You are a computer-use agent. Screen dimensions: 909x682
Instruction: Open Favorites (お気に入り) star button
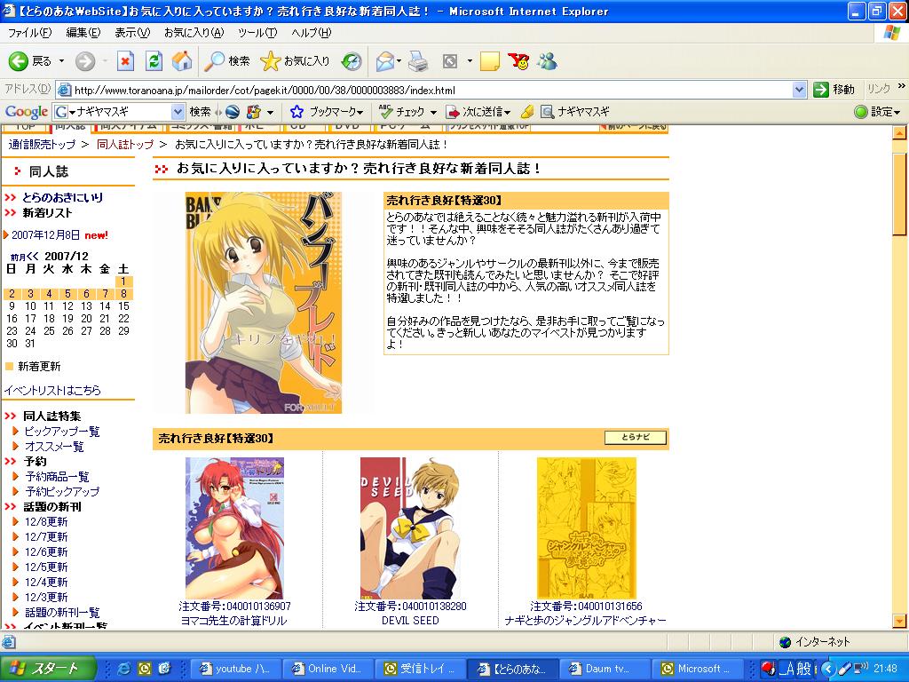coord(295,61)
